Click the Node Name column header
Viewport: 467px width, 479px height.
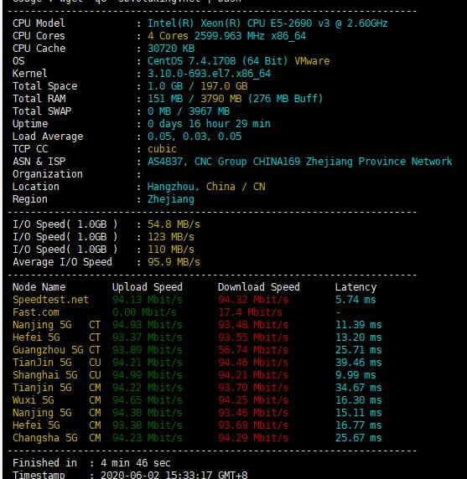39,287
